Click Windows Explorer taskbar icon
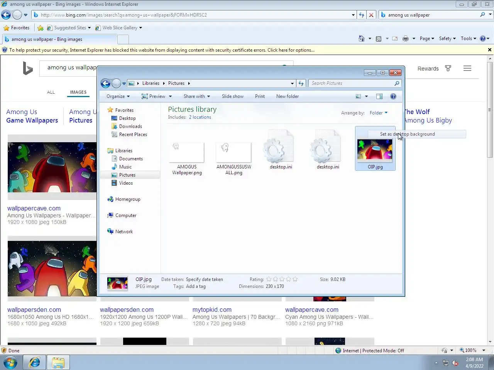Screen dimensions: 494x370 click(58, 362)
